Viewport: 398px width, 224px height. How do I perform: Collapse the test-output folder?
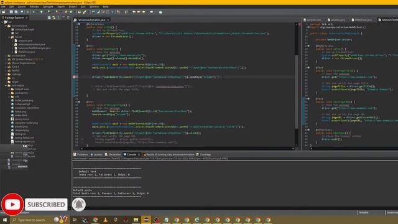click(x=6, y=86)
